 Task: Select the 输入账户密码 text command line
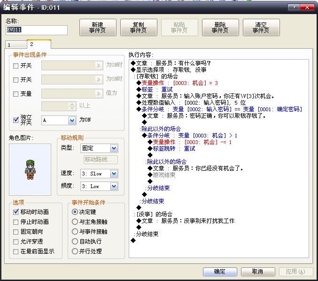[x=205, y=96]
